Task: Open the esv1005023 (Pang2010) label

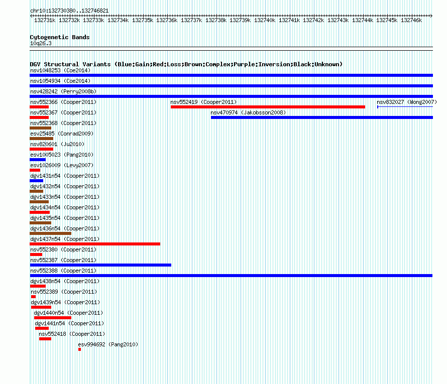Action: click(62, 155)
